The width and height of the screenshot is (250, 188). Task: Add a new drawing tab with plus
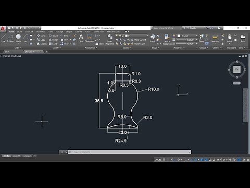pyautogui.click(x=46, y=52)
